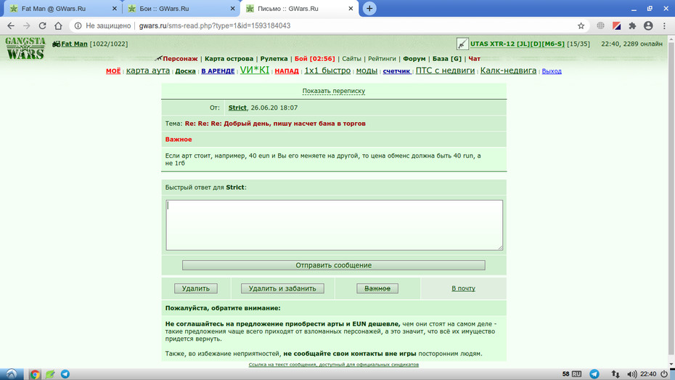Click the Telegram tray icon
This screenshot has height=380, width=675.
pos(594,374)
